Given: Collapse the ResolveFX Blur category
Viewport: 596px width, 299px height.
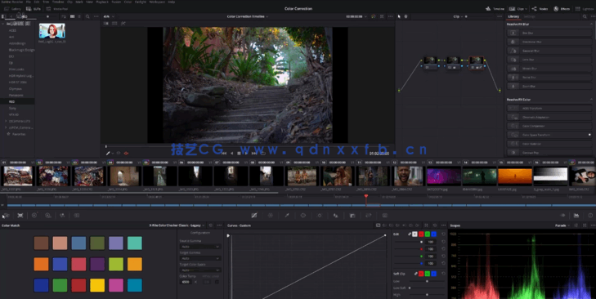Looking at the screenshot, I should pyautogui.click(x=591, y=24).
